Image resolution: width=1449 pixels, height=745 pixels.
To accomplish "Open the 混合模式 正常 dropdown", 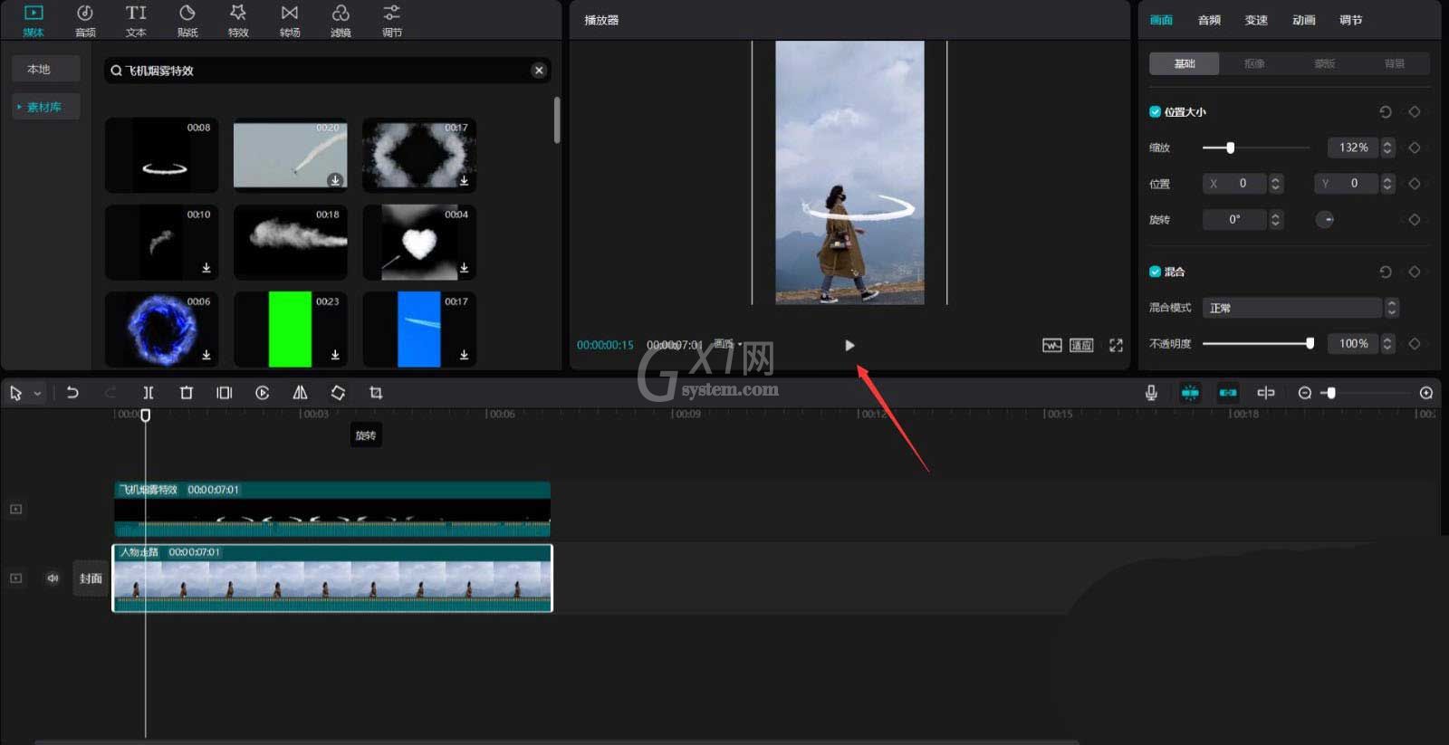I will pos(1300,308).
